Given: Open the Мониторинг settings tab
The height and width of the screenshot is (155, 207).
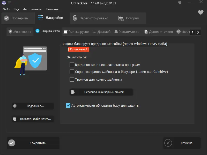Looking at the screenshot, I should [x=20, y=32].
